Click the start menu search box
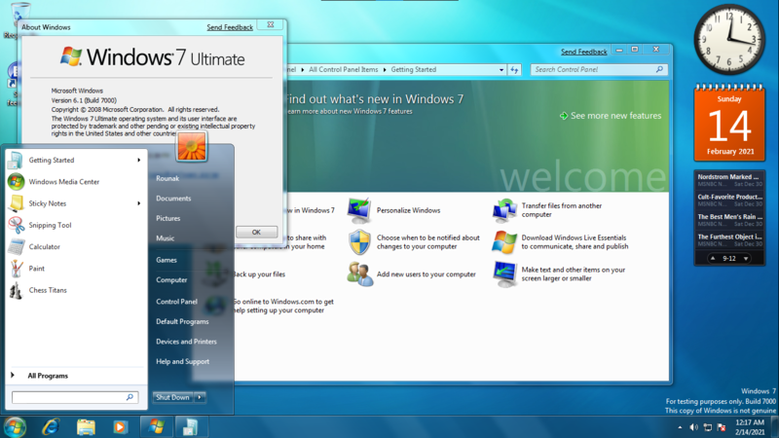 pos(75,397)
